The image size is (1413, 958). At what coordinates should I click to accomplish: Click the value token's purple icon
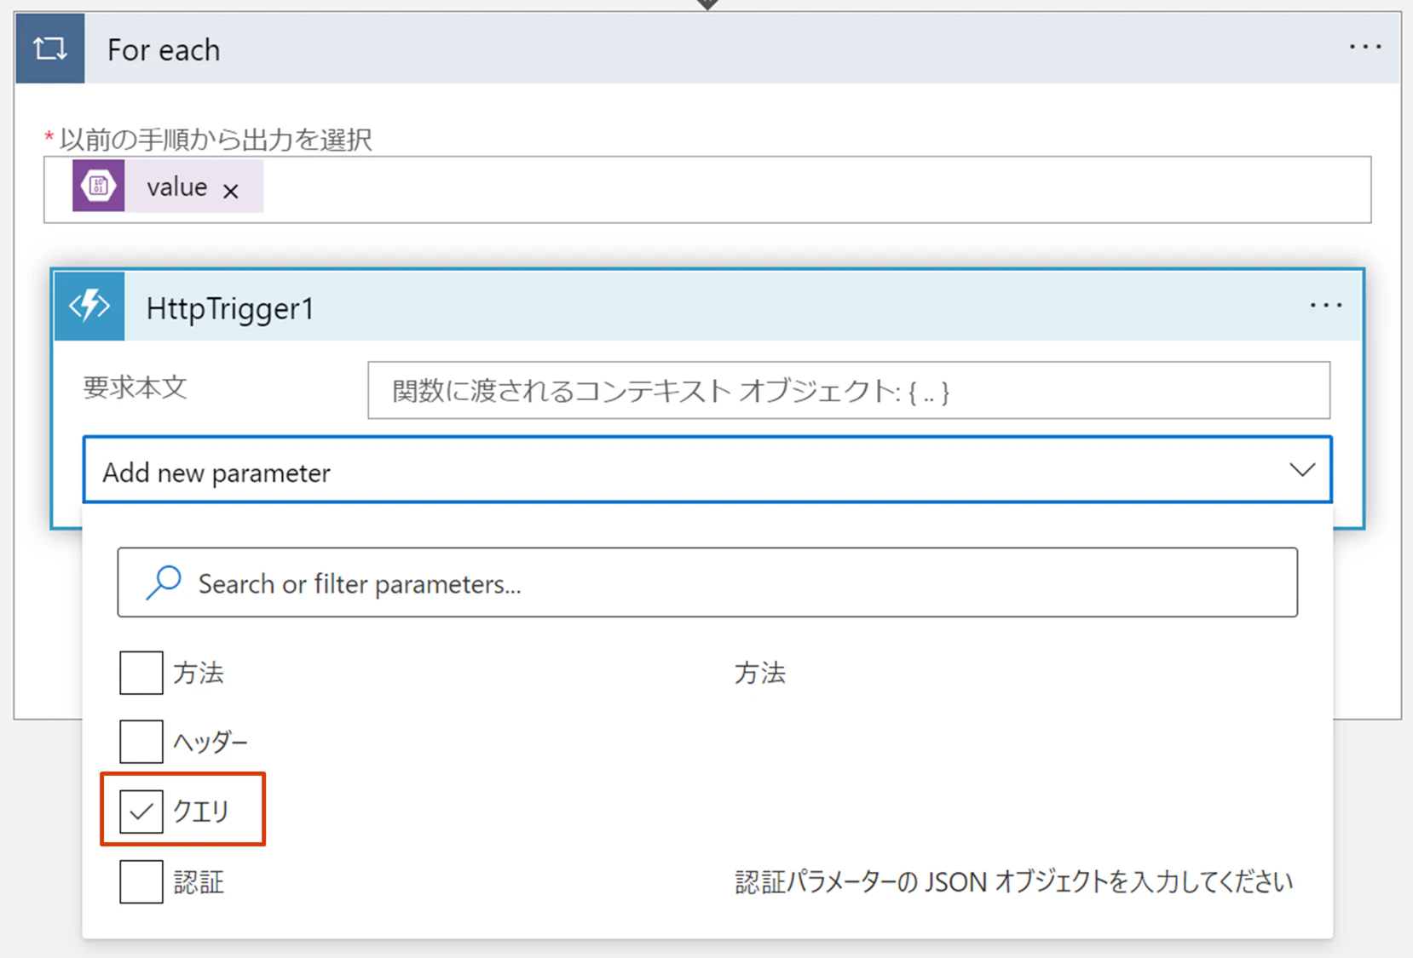click(99, 186)
